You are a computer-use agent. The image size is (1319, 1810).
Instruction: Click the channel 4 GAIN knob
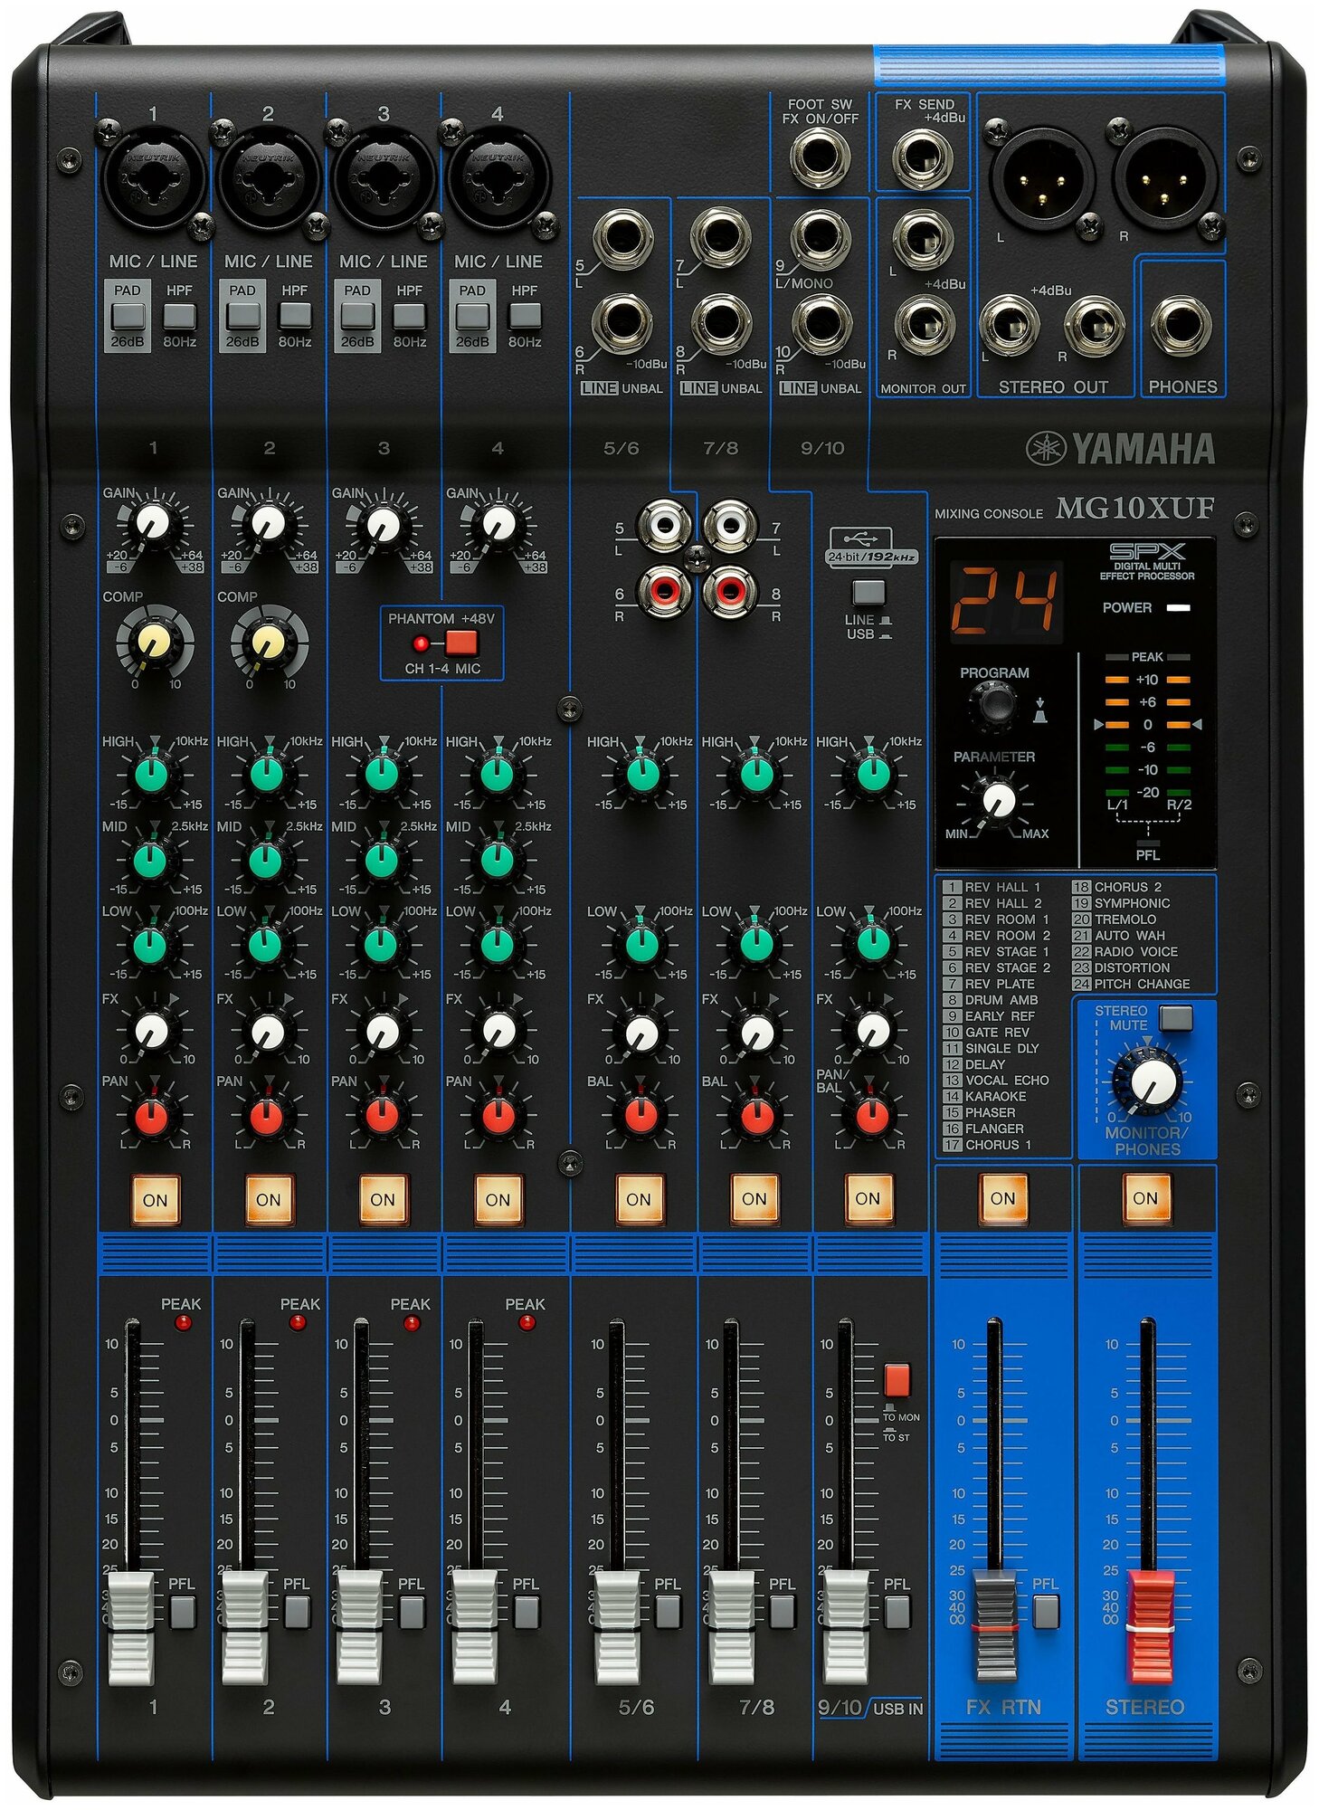click(x=497, y=522)
